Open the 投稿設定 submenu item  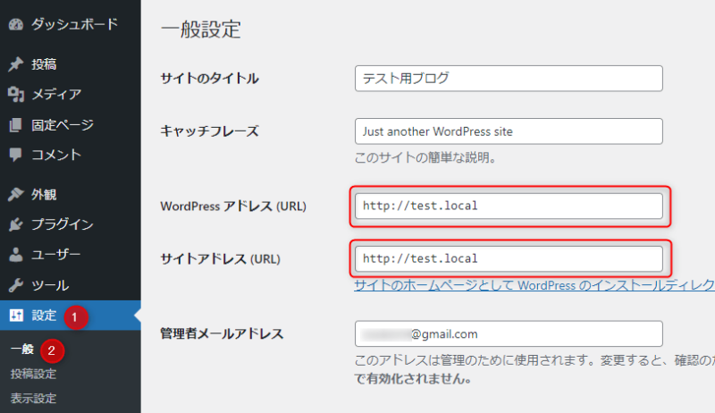[33, 374]
